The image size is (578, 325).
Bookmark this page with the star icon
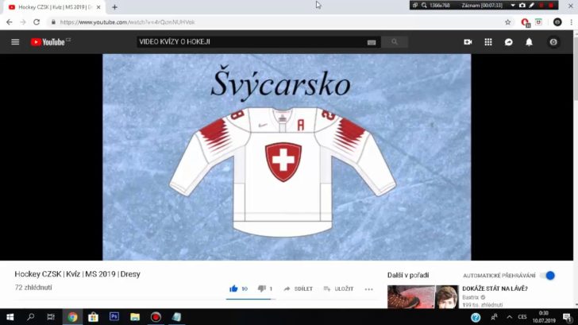[x=508, y=22]
